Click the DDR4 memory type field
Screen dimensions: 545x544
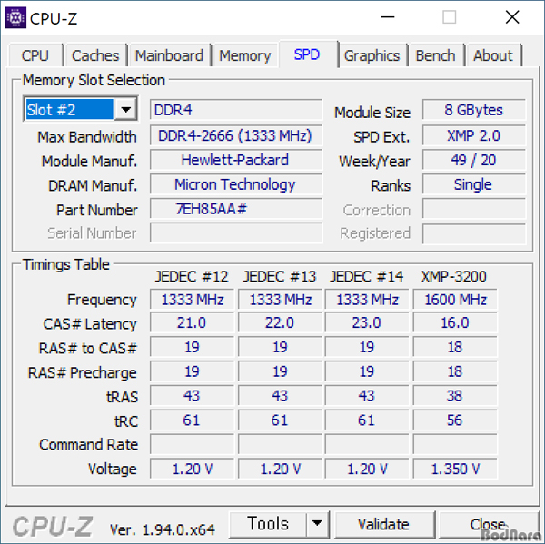point(236,110)
